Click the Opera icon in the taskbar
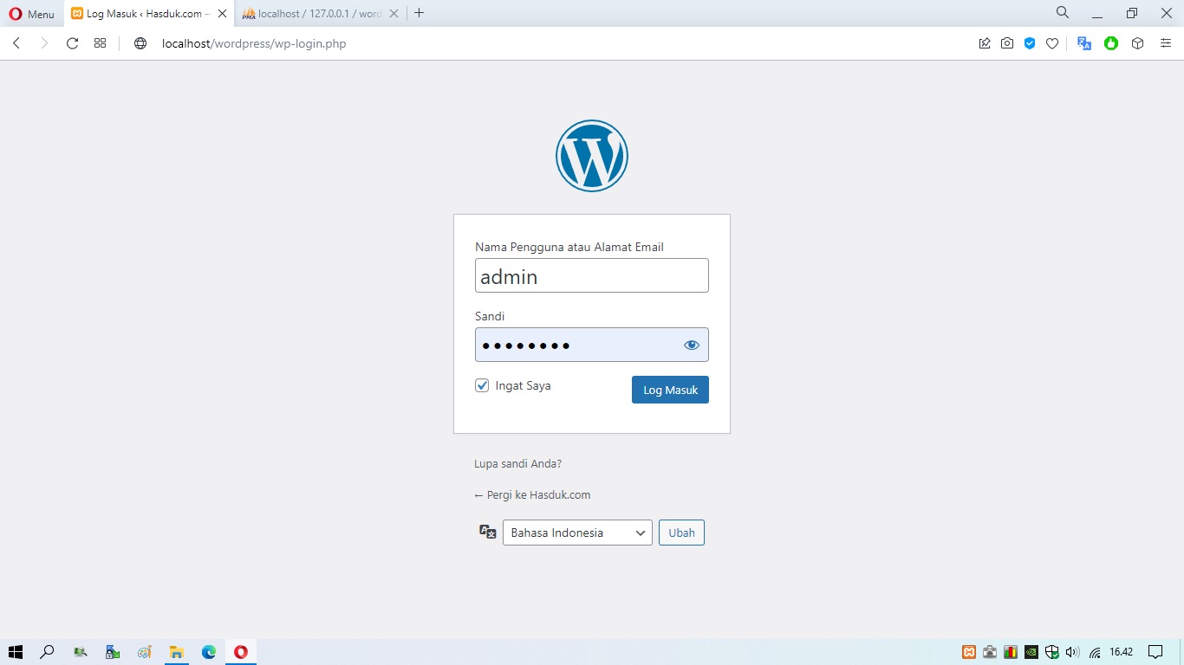Viewport: 1184px width, 665px height. [x=241, y=652]
